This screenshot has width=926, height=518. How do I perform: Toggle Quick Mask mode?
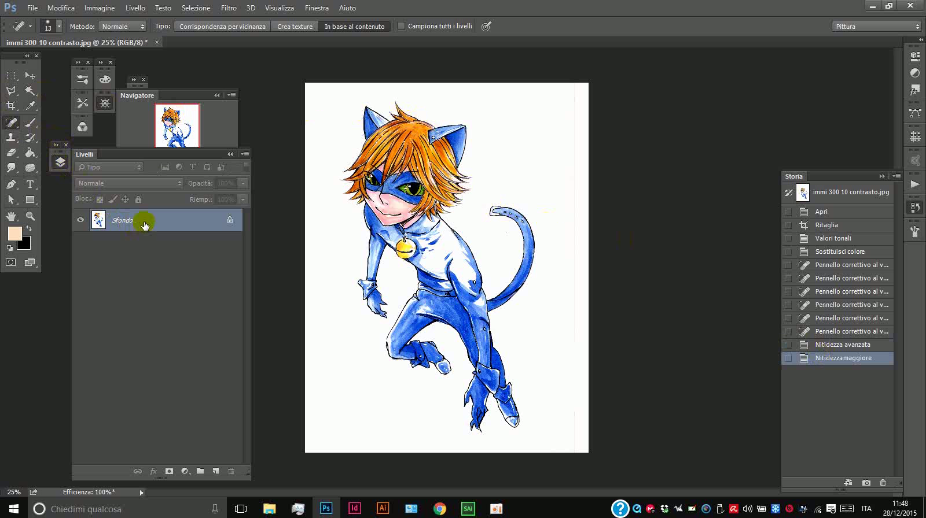(11, 262)
